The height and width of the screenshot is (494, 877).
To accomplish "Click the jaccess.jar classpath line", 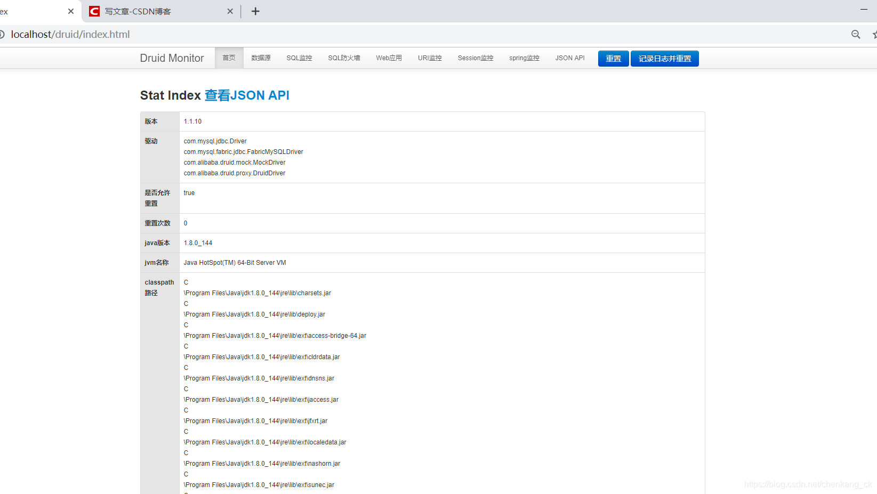I will (261, 400).
